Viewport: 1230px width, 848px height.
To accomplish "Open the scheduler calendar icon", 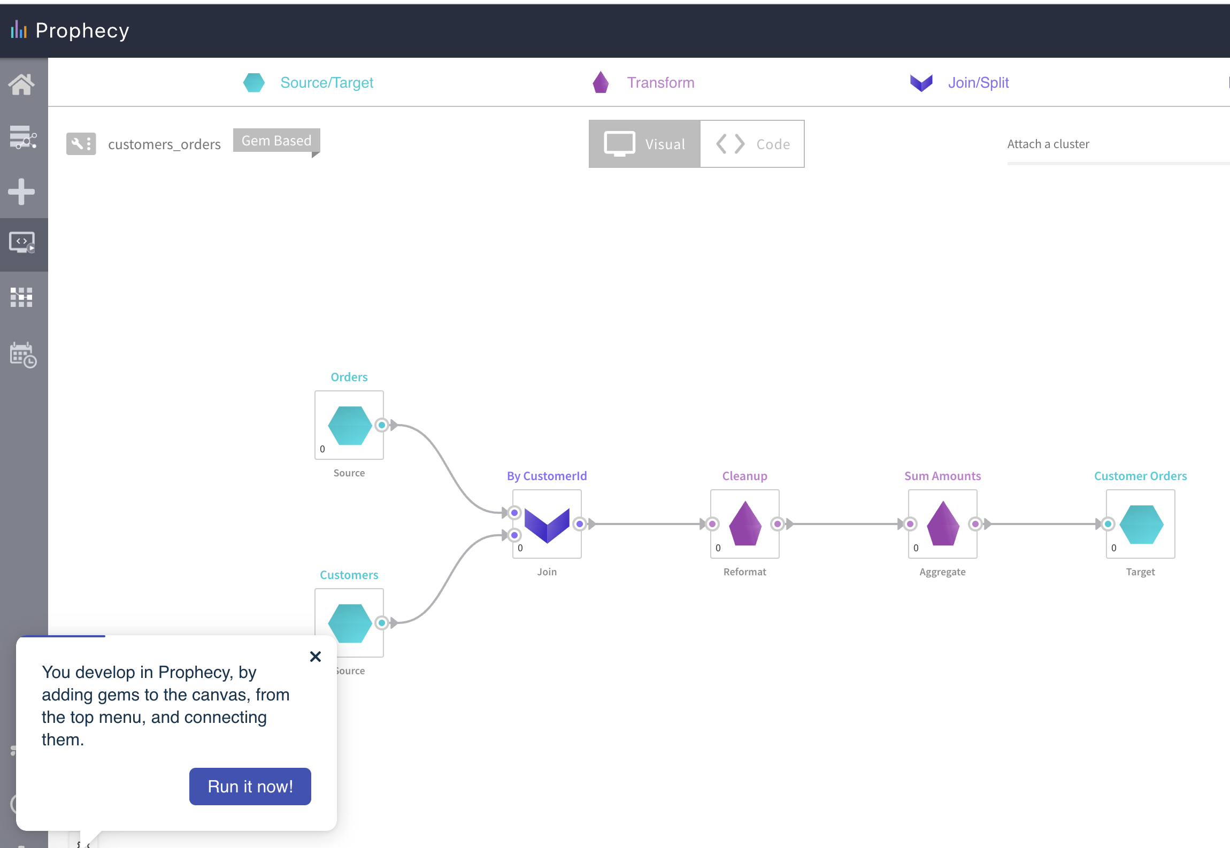I will (22, 354).
